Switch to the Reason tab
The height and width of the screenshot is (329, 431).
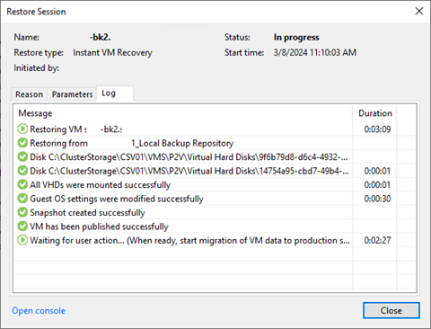[30, 94]
